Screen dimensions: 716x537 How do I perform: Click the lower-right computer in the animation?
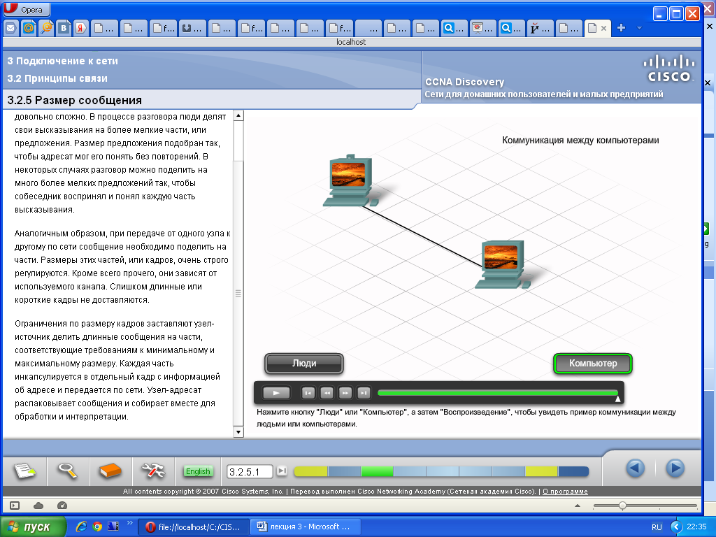502,265
